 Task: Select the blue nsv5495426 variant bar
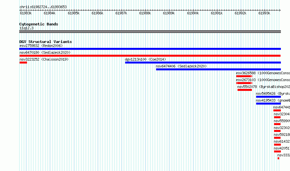[268, 97]
